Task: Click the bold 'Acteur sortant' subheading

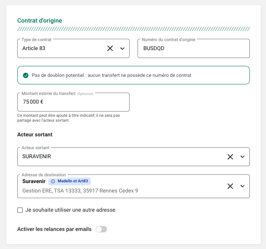Action: pos(35,134)
